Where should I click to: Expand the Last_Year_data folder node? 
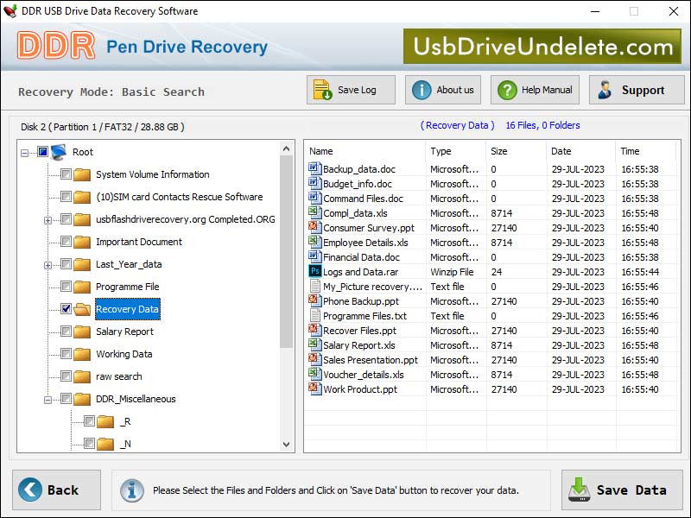pyautogui.click(x=48, y=265)
